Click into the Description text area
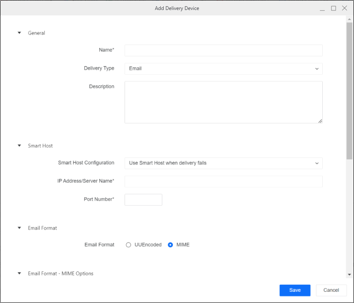 (223, 102)
